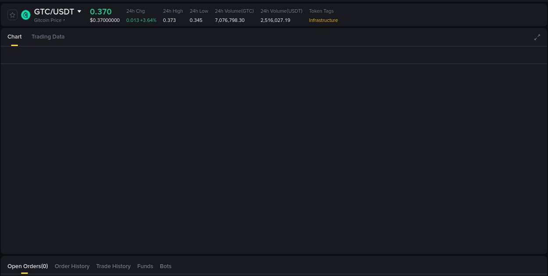Switch to the Funds tab
548x276 pixels.
145,266
